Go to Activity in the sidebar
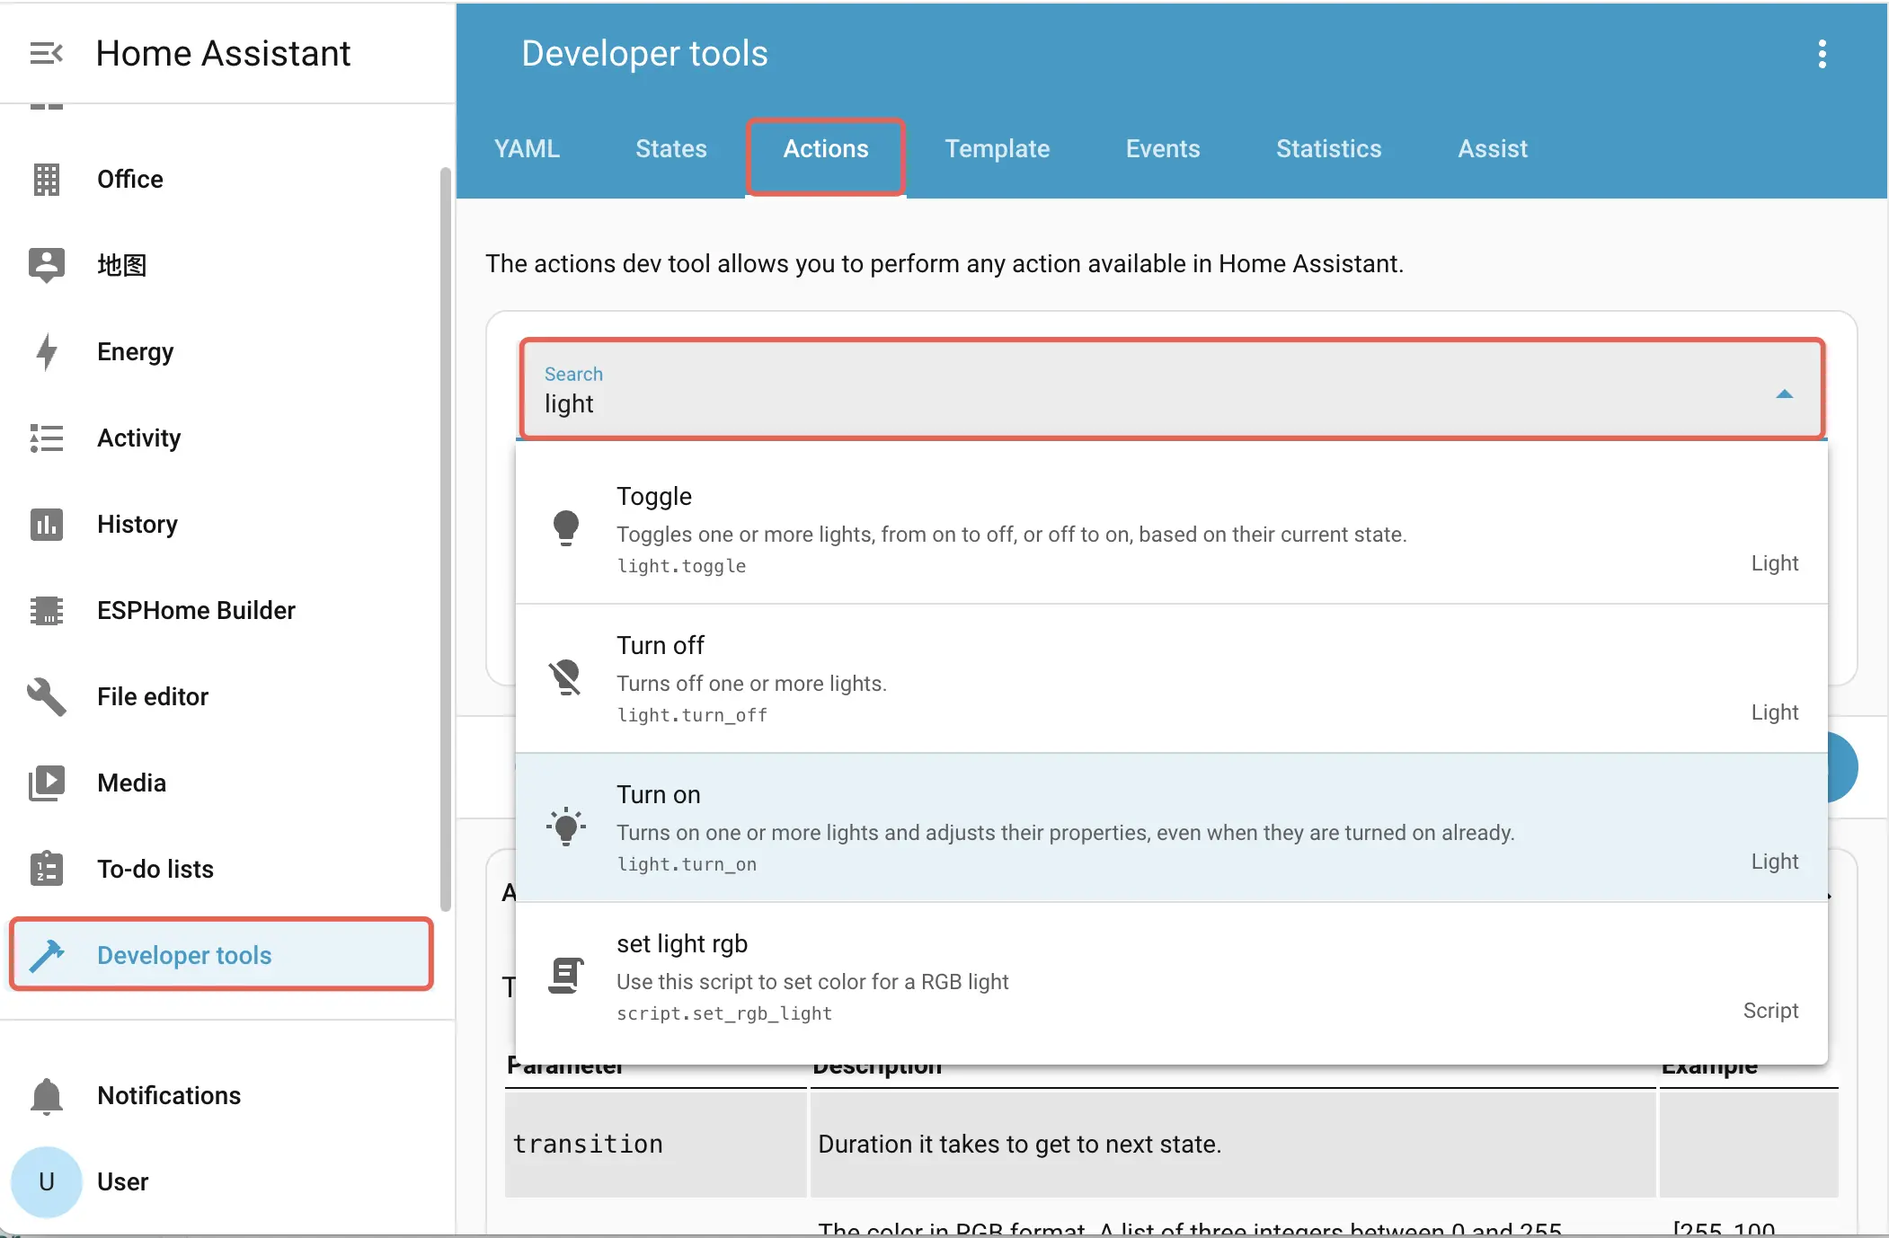The height and width of the screenshot is (1238, 1889). 138,438
